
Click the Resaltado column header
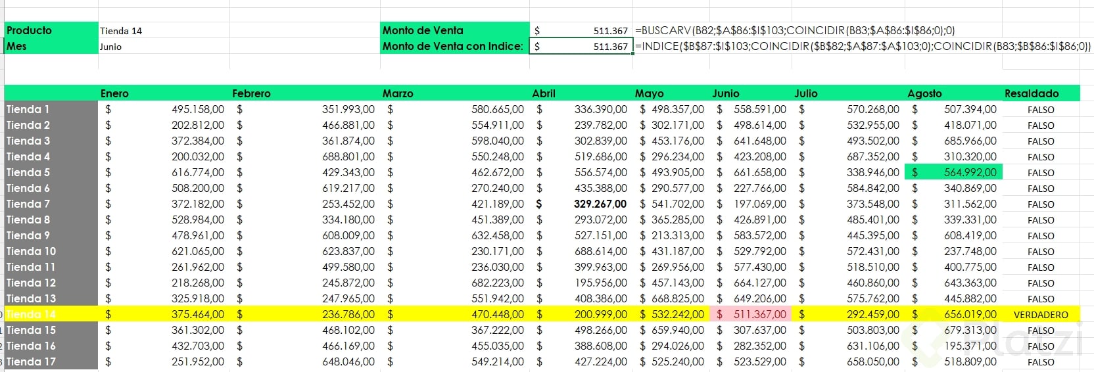pos(1032,93)
